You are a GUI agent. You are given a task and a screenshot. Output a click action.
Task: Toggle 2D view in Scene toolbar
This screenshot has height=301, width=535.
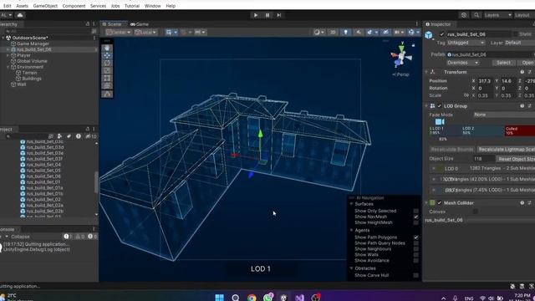click(x=333, y=32)
